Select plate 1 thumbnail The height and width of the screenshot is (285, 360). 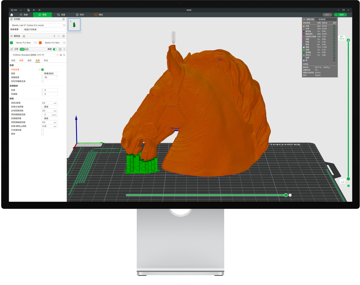[74, 25]
